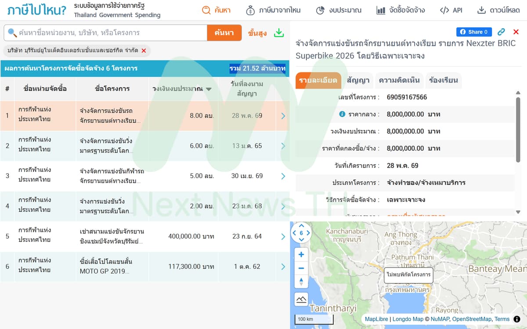527x329 pixels.
Task: Focus the agency or project search field
Action: pyautogui.click(x=105, y=33)
